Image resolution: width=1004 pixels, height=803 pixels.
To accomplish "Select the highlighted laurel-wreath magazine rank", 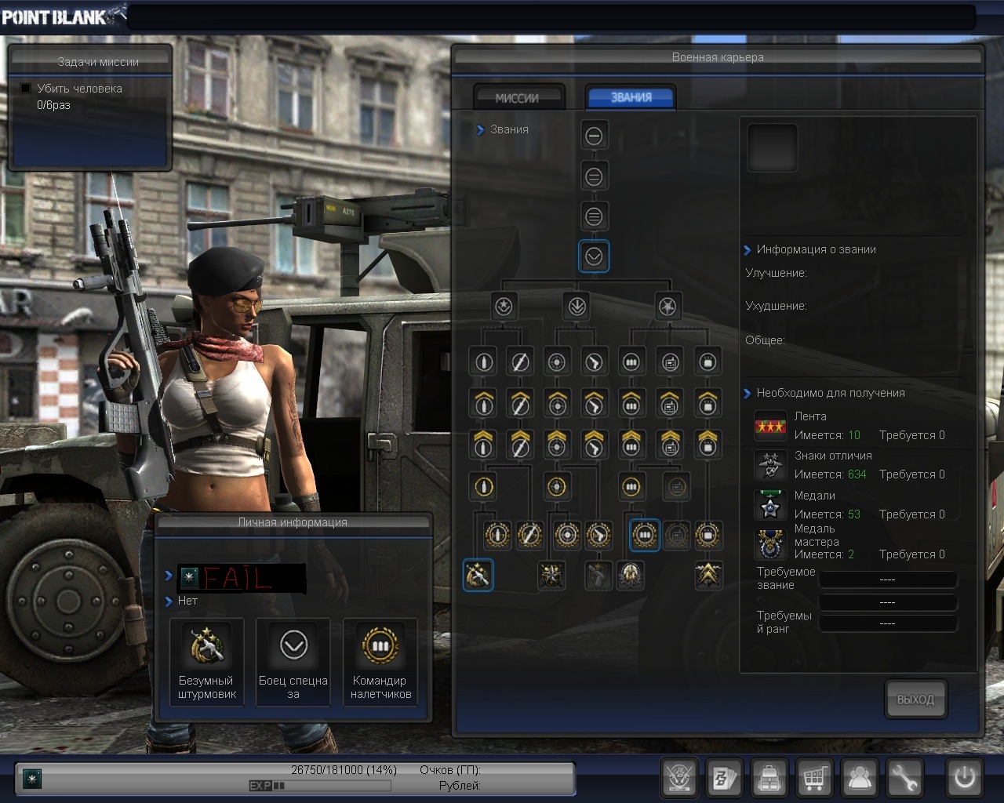I will [x=645, y=535].
